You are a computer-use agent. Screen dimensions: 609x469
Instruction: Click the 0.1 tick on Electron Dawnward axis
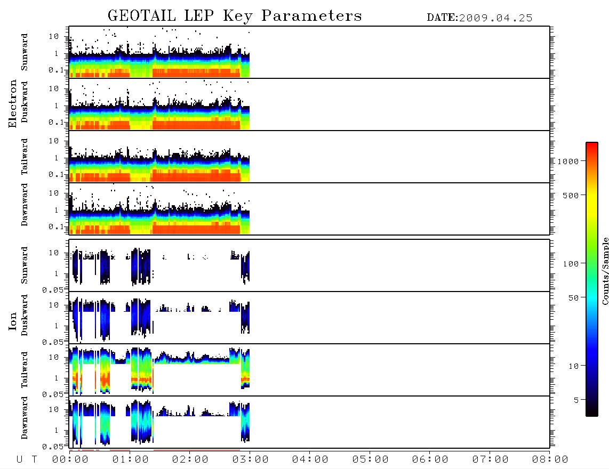coord(57,227)
